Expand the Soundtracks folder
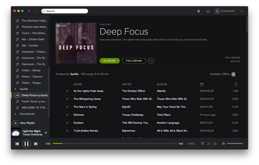 15,114
